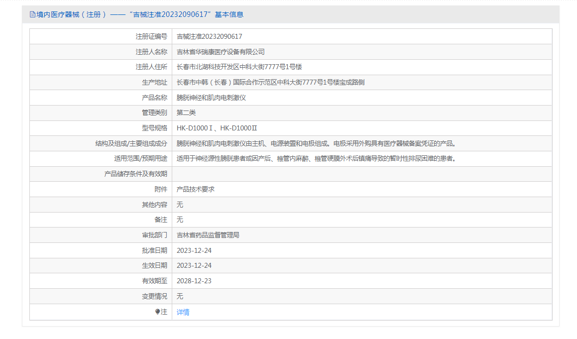This screenshot has width=577, height=339.
Task: Open the 详情 link
Action: [x=183, y=312]
